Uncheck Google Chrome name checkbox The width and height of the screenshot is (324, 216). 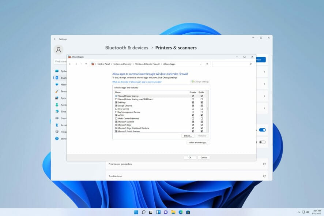(116, 106)
